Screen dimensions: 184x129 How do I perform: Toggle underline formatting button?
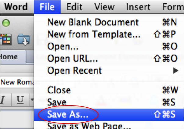20,100
